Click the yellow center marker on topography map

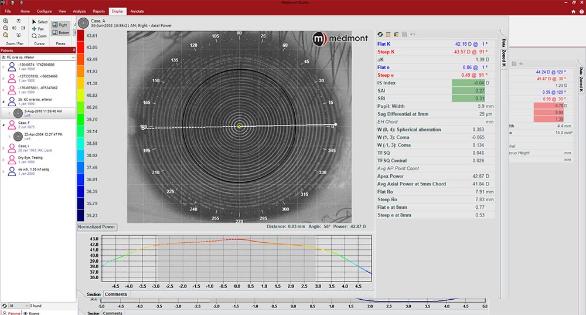tap(239, 127)
